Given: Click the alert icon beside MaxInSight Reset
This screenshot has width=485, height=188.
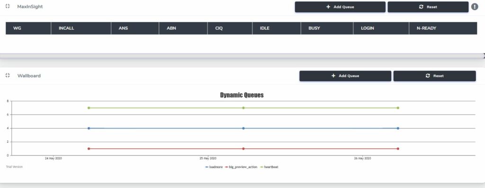Looking at the screenshot, I should pyautogui.click(x=475, y=7).
